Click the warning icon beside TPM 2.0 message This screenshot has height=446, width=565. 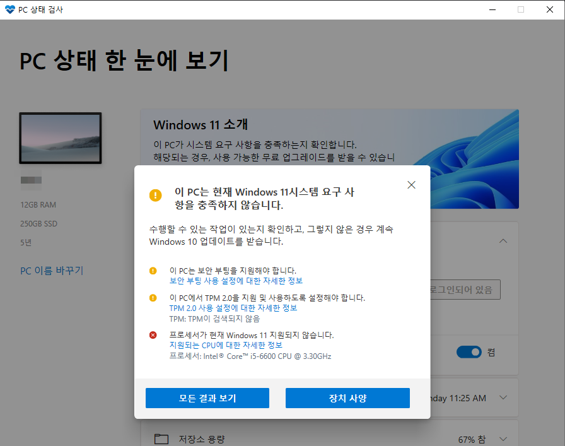(153, 298)
